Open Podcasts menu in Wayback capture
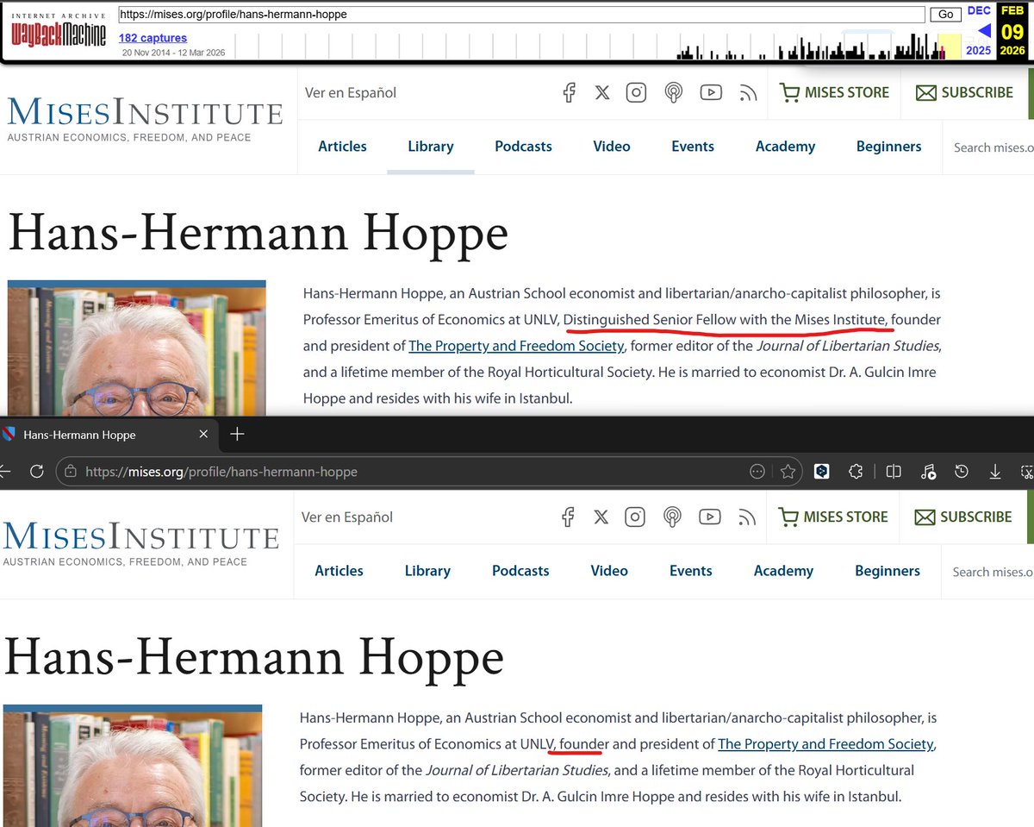This screenshot has width=1034, height=827. tap(523, 146)
